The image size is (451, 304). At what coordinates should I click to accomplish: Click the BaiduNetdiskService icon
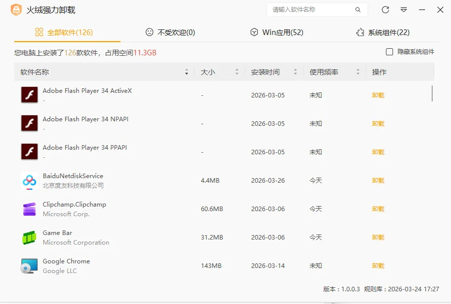pos(29,181)
